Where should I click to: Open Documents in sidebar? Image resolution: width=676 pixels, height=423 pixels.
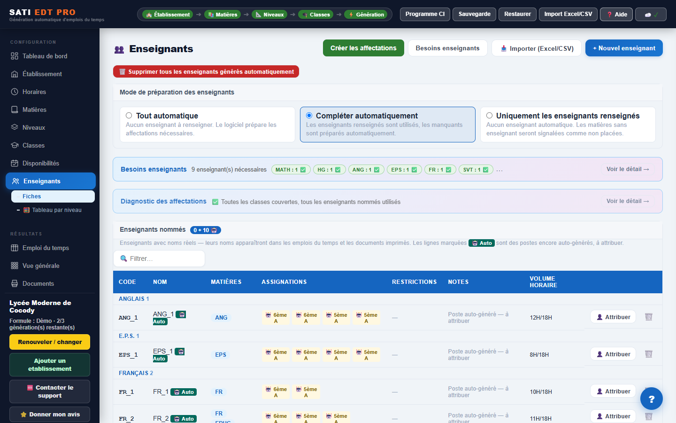pyautogui.click(x=50, y=283)
